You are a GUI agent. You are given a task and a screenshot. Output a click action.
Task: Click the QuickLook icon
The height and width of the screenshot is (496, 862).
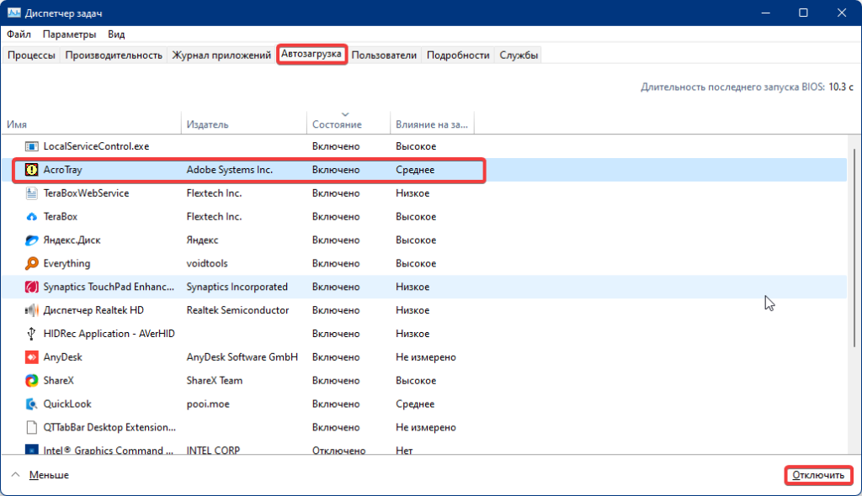click(x=32, y=404)
